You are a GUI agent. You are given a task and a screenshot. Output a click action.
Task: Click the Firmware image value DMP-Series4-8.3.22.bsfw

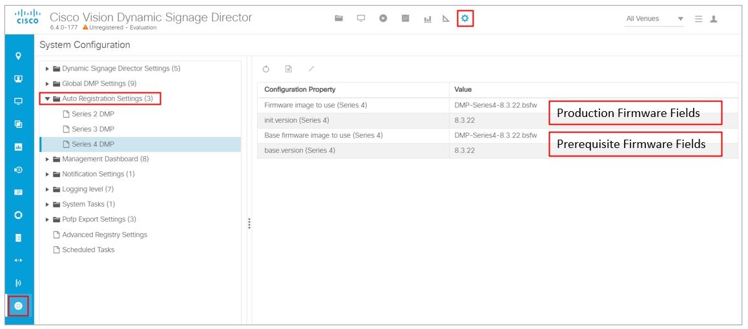point(495,105)
